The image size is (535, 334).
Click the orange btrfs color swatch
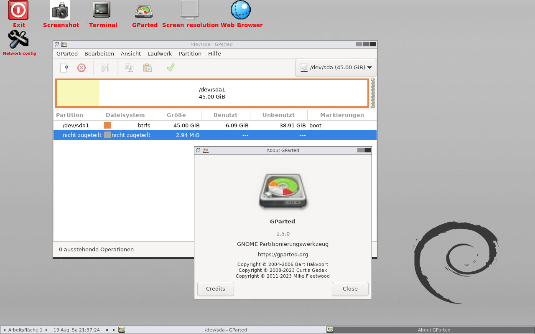[107, 125]
